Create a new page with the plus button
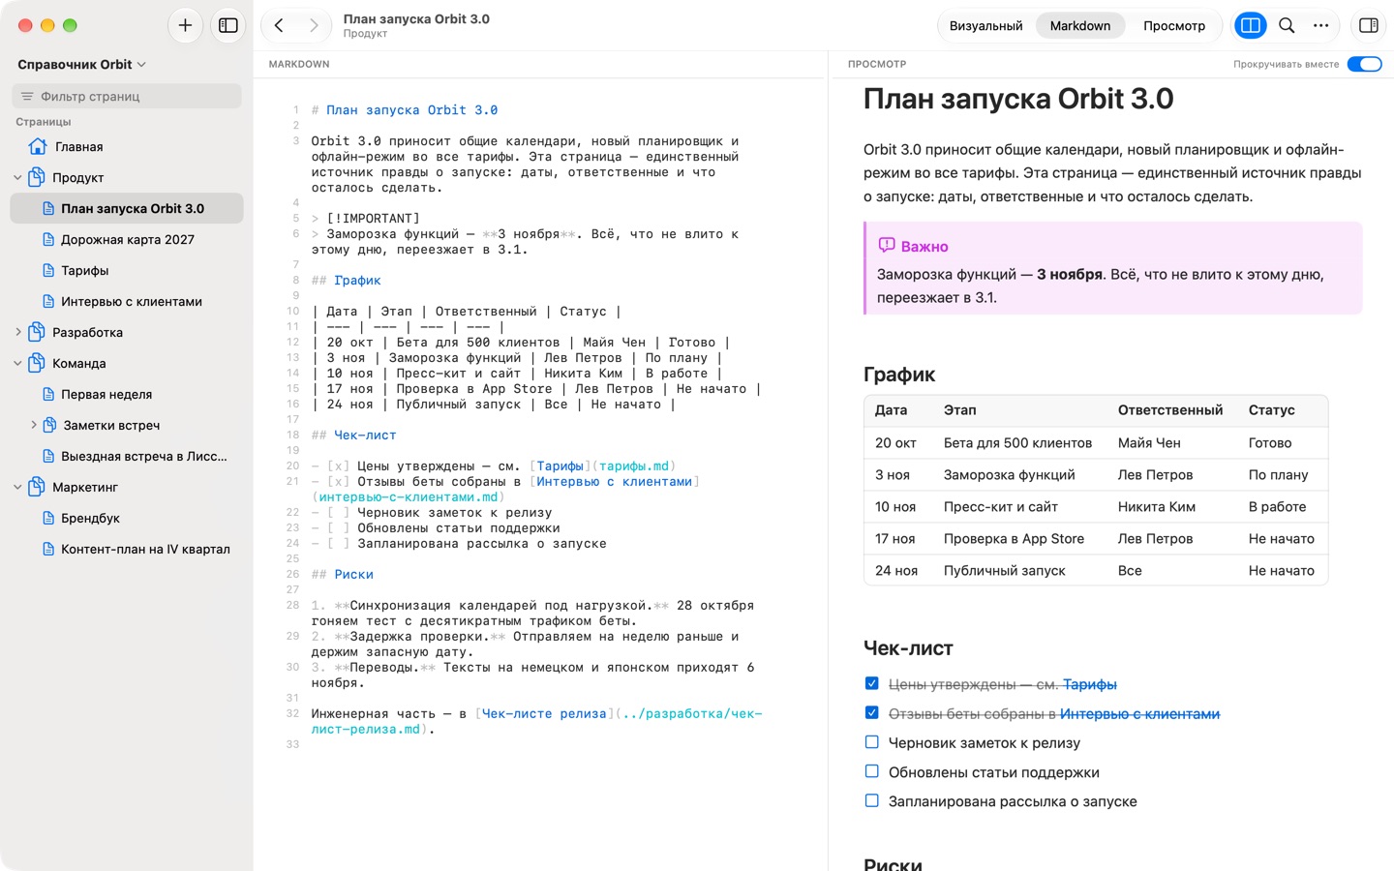 click(x=185, y=26)
